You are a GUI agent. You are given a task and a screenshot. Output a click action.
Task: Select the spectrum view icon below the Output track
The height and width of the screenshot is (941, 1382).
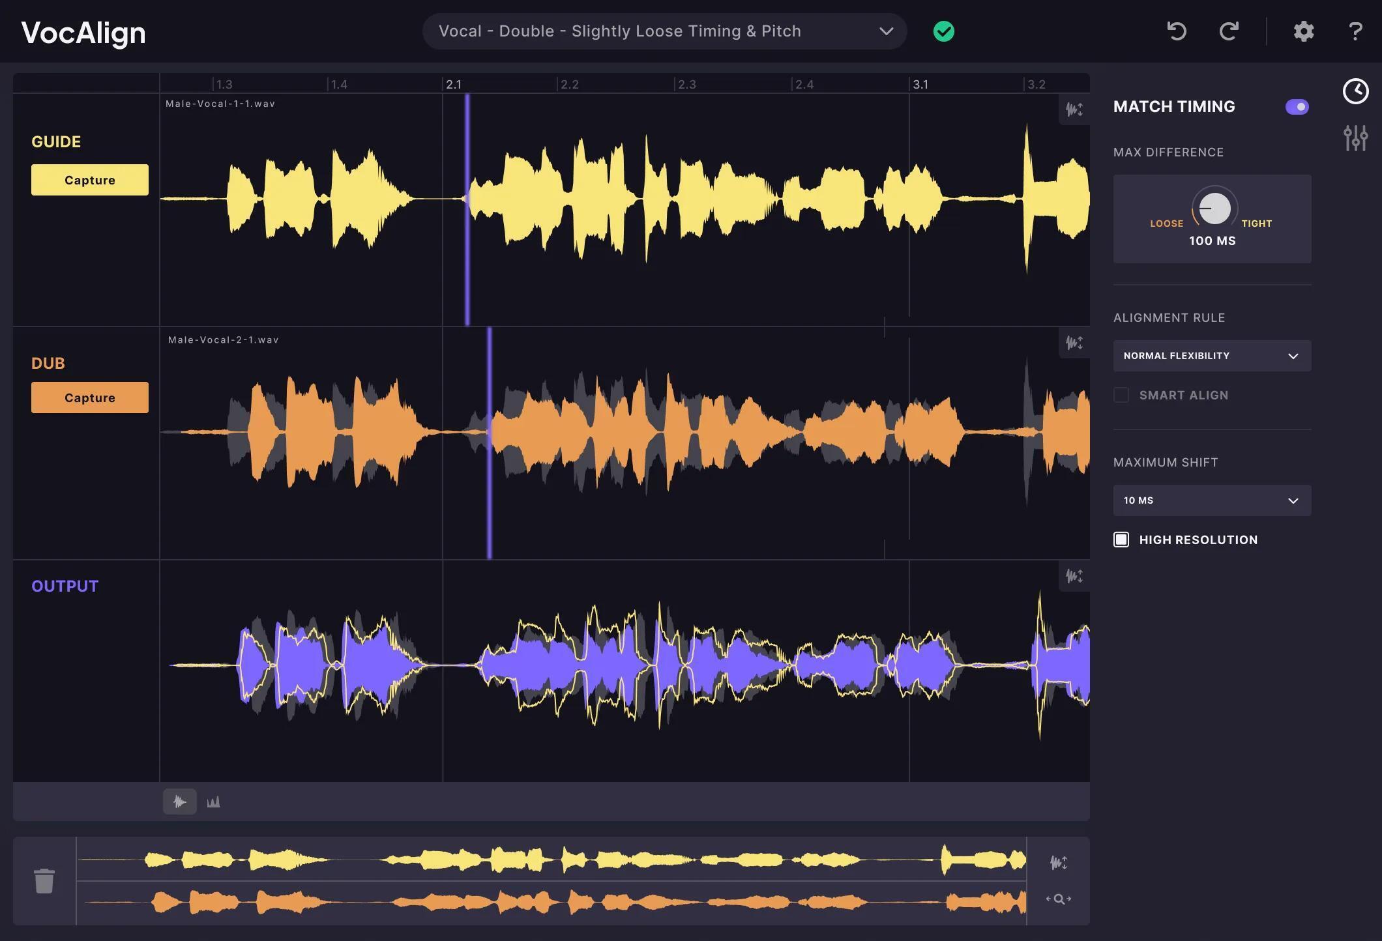[x=213, y=802]
